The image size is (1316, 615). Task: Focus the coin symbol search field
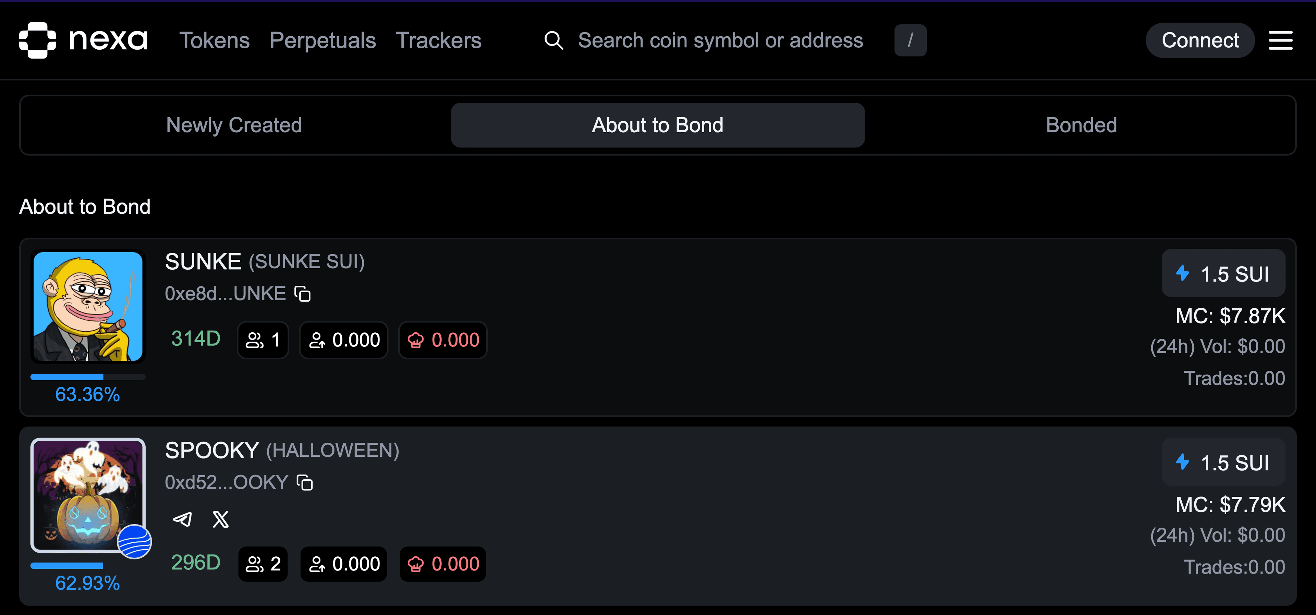point(720,40)
